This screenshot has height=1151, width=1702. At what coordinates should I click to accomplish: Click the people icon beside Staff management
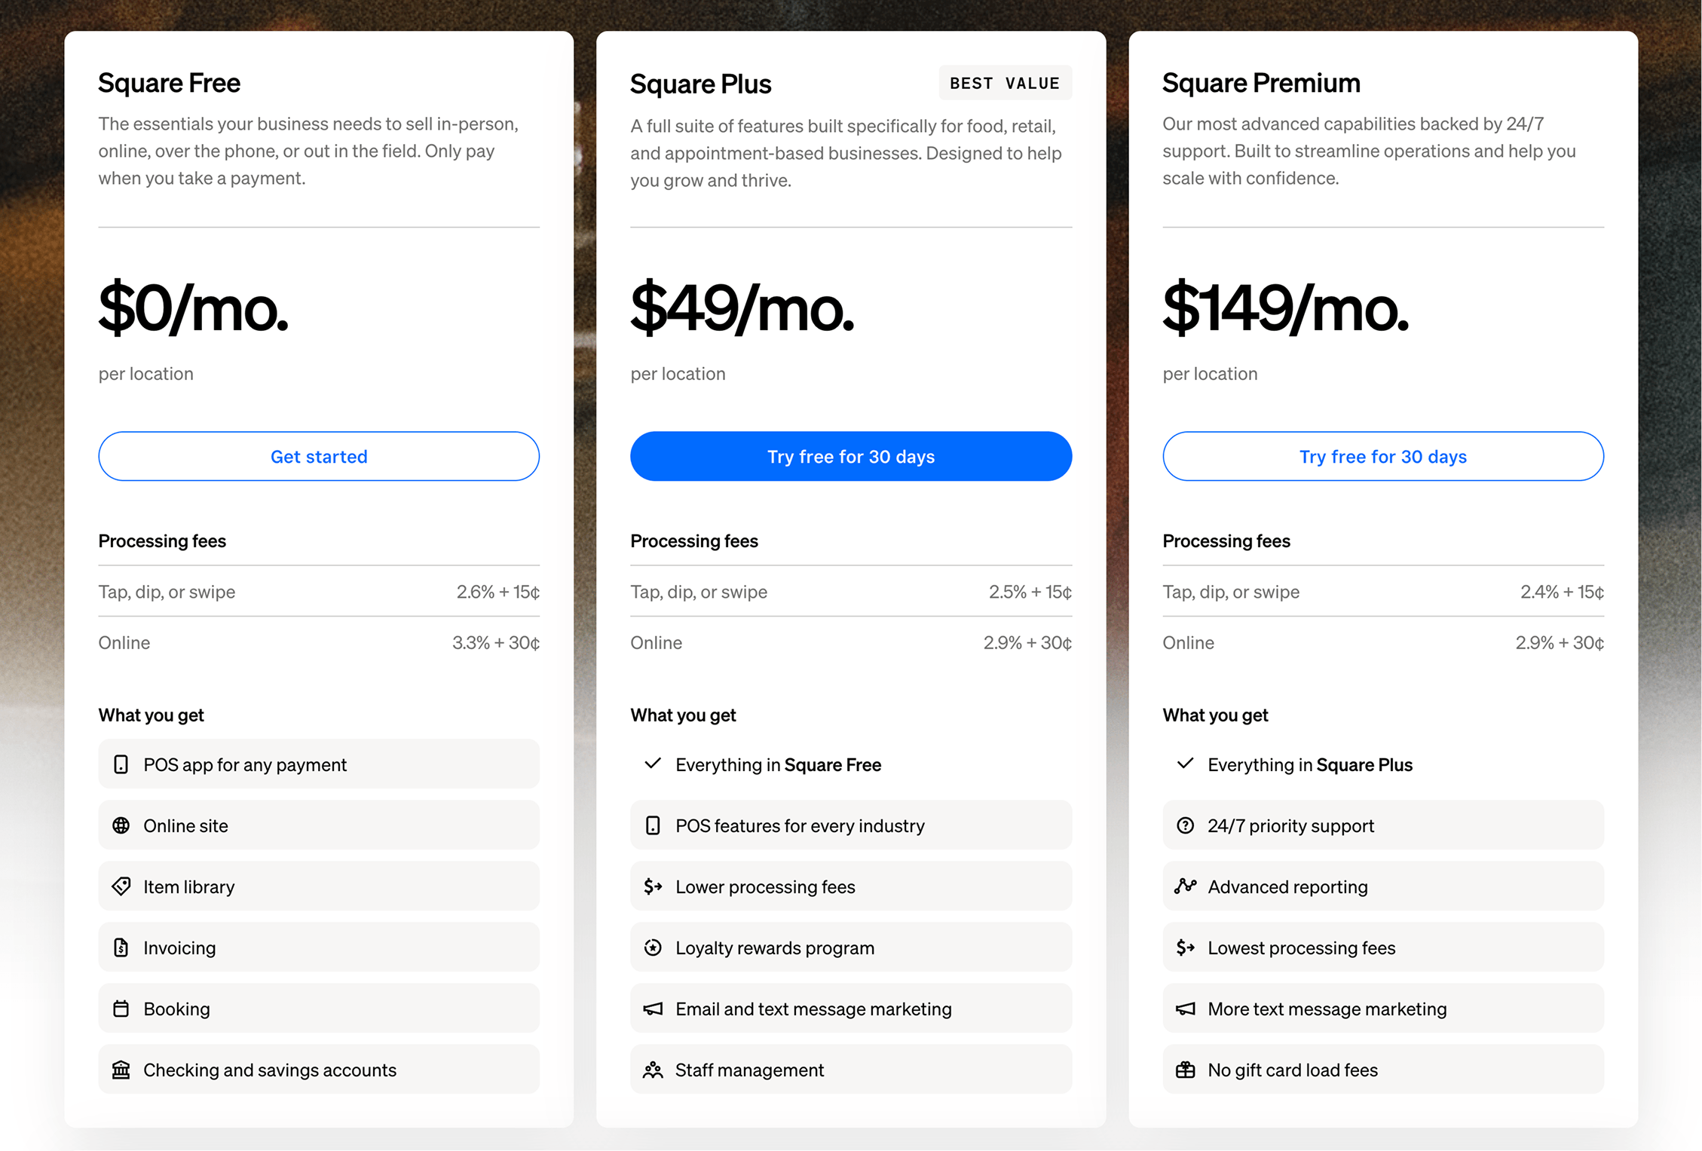point(653,1070)
